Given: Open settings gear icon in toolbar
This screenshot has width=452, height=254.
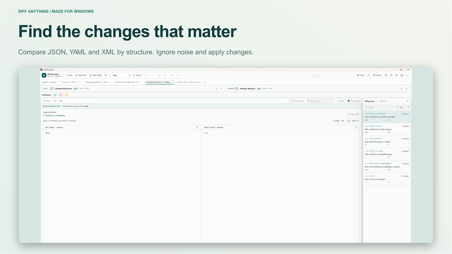Looking at the screenshot, I should (396, 75).
